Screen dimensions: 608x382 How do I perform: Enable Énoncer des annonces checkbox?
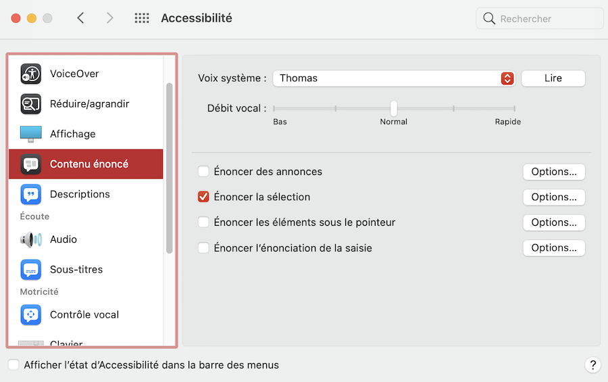tap(203, 172)
